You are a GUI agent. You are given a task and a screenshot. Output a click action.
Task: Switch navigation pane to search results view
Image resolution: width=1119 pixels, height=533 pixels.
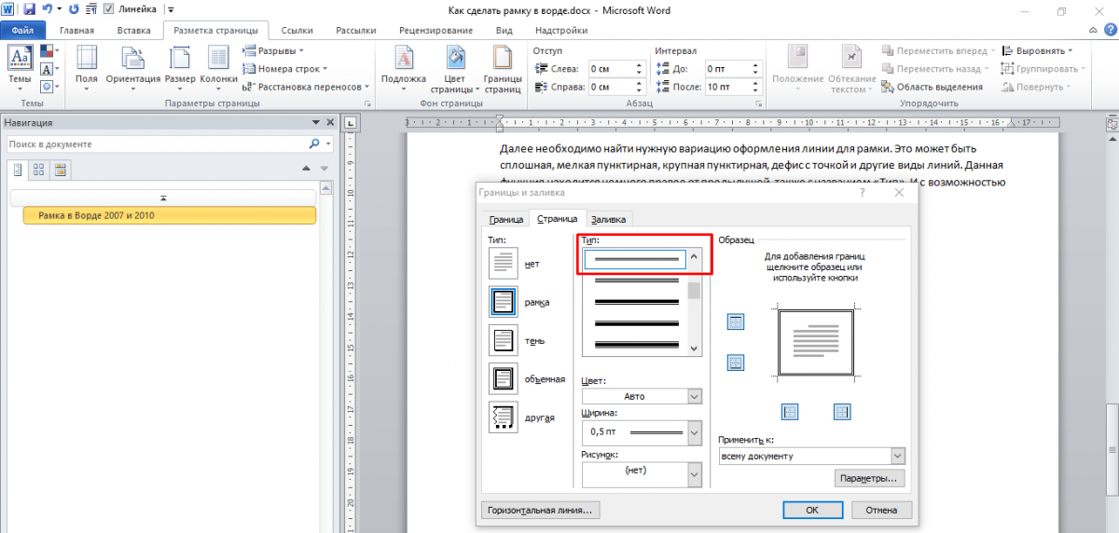tap(60, 169)
